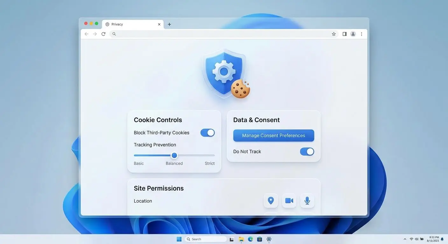The height and width of the screenshot is (244, 448).
Task: Open the browser side panel icon
Action: [x=344, y=34]
